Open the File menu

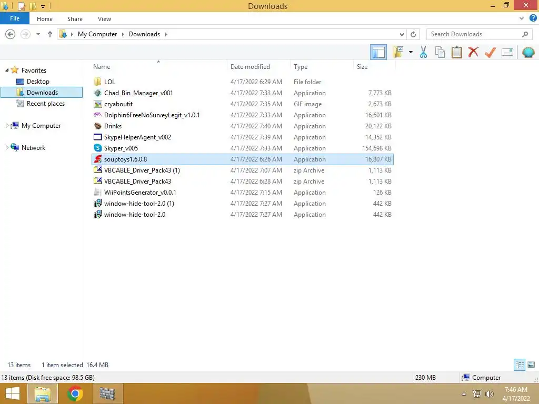point(14,18)
